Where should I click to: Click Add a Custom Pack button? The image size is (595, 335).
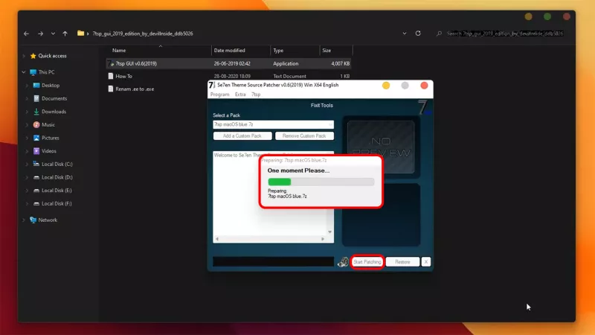242,136
